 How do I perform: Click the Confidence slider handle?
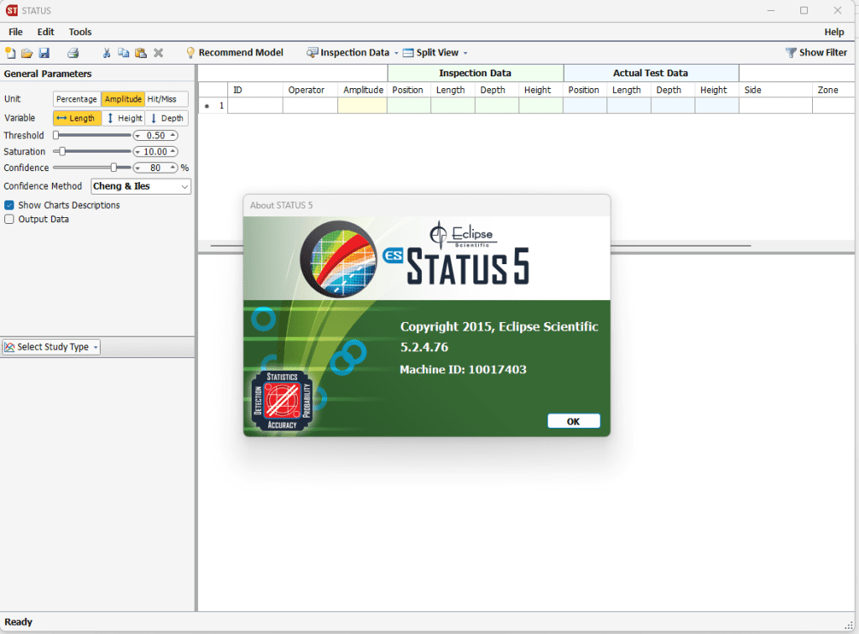[x=113, y=168]
